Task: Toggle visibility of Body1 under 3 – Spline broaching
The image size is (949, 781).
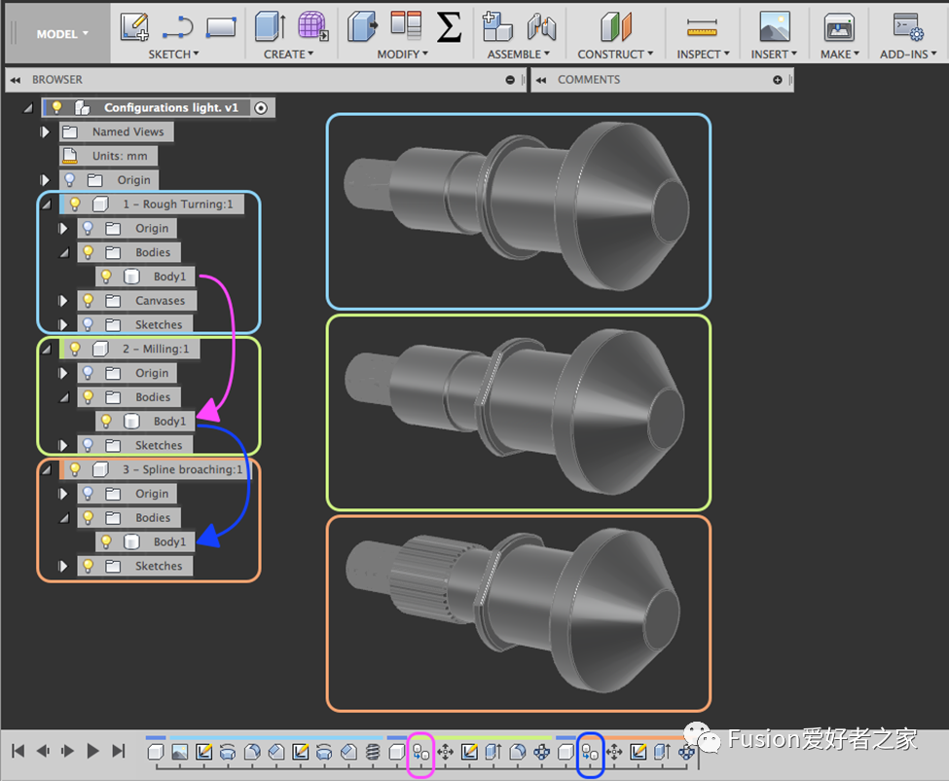Action: click(x=107, y=542)
